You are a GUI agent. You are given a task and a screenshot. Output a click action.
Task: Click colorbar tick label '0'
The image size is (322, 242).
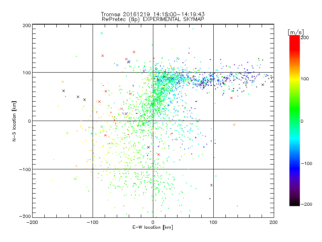302,121
